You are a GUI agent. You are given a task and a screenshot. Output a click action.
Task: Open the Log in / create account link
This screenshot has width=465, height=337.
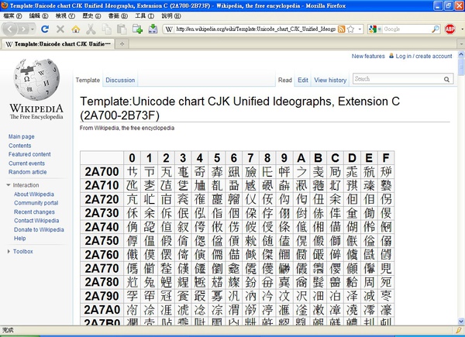coord(424,56)
